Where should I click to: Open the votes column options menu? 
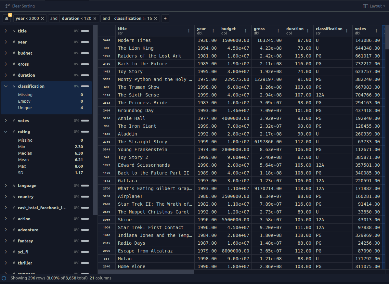[x=376, y=31]
